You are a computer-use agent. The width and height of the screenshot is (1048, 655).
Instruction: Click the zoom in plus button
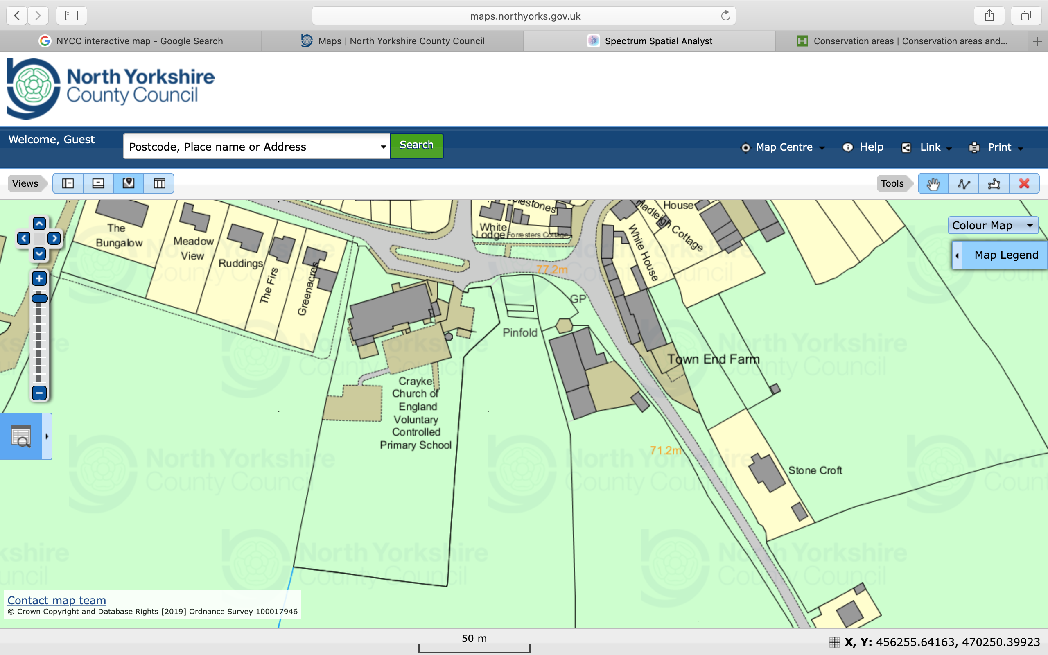pyautogui.click(x=39, y=278)
